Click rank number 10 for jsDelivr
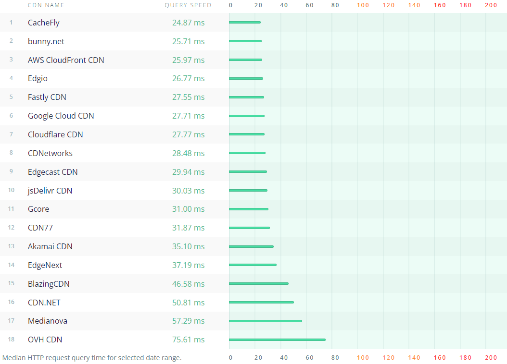 pos(12,190)
